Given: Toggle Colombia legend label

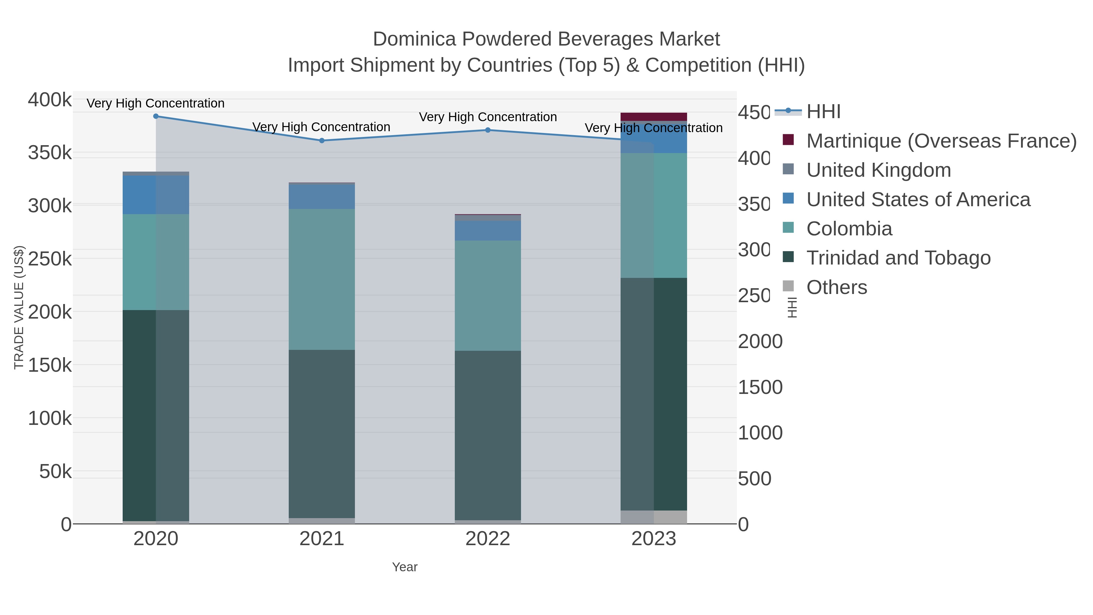Looking at the screenshot, I should [x=849, y=229].
